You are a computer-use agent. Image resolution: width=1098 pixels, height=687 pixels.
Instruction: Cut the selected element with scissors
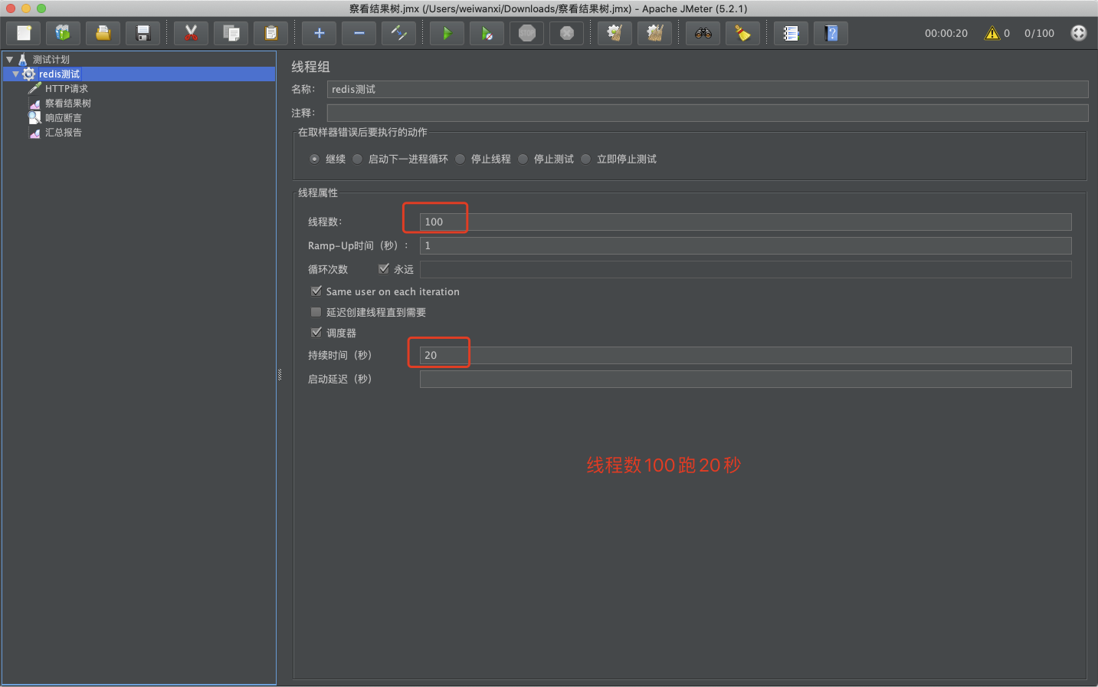[x=191, y=33]
